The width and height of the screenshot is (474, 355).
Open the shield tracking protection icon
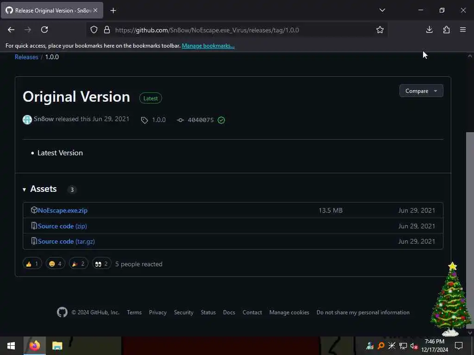click(x=94, y=30)
